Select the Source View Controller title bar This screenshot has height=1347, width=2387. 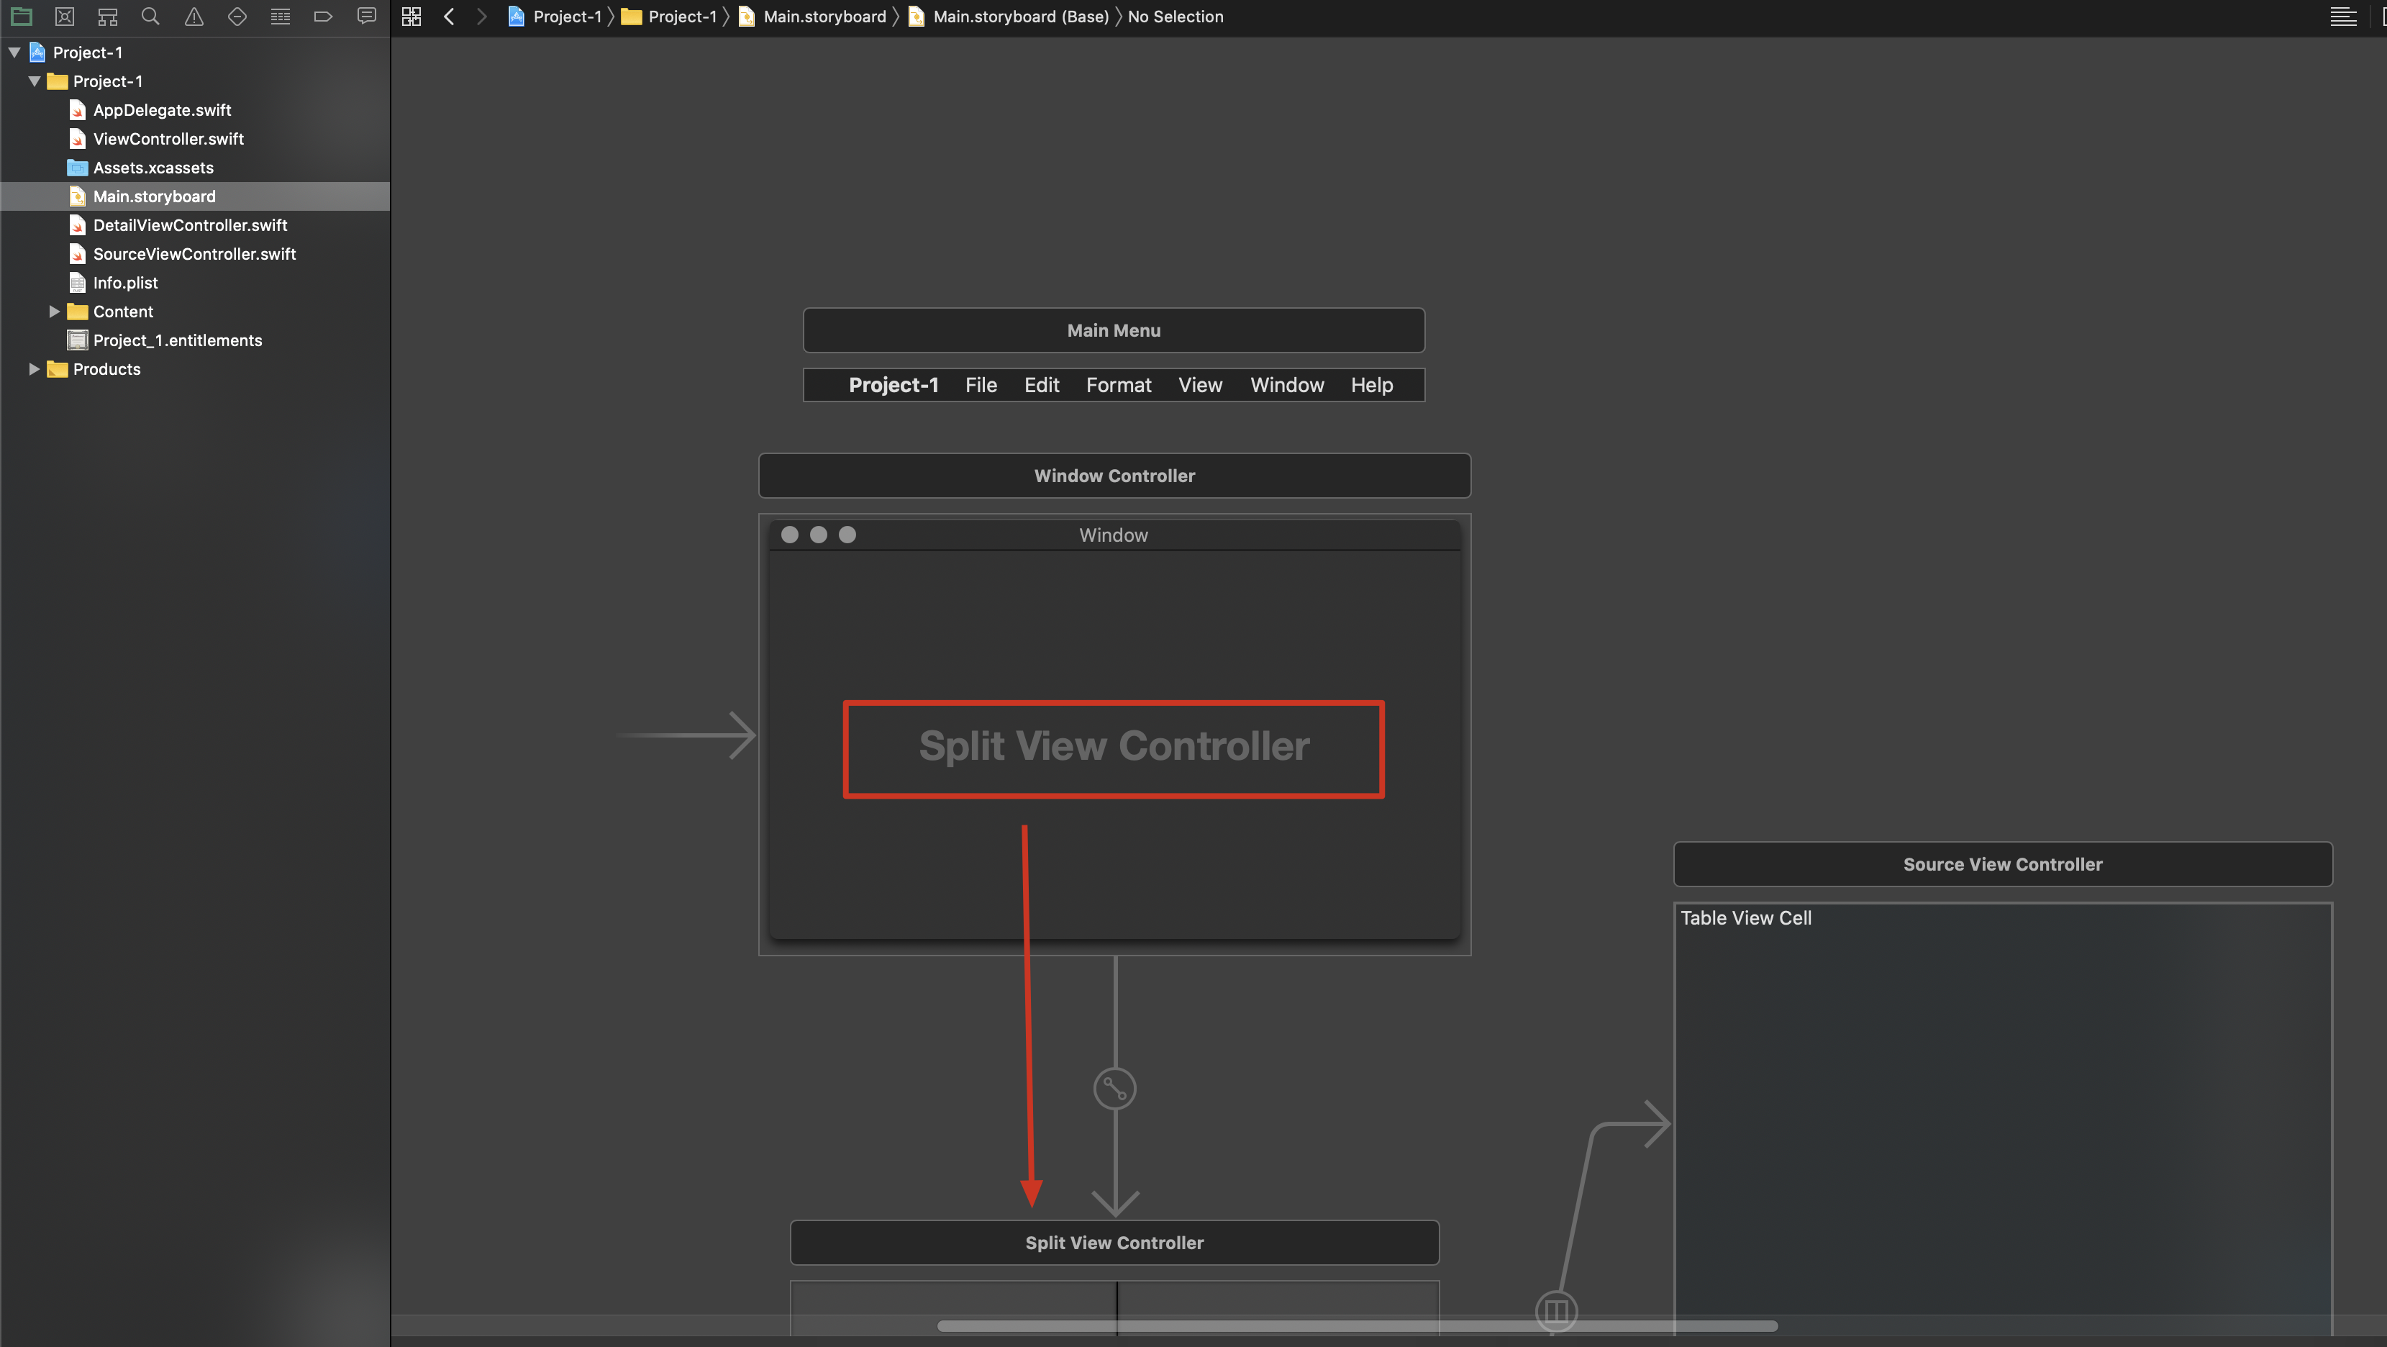coord(2001,864)
